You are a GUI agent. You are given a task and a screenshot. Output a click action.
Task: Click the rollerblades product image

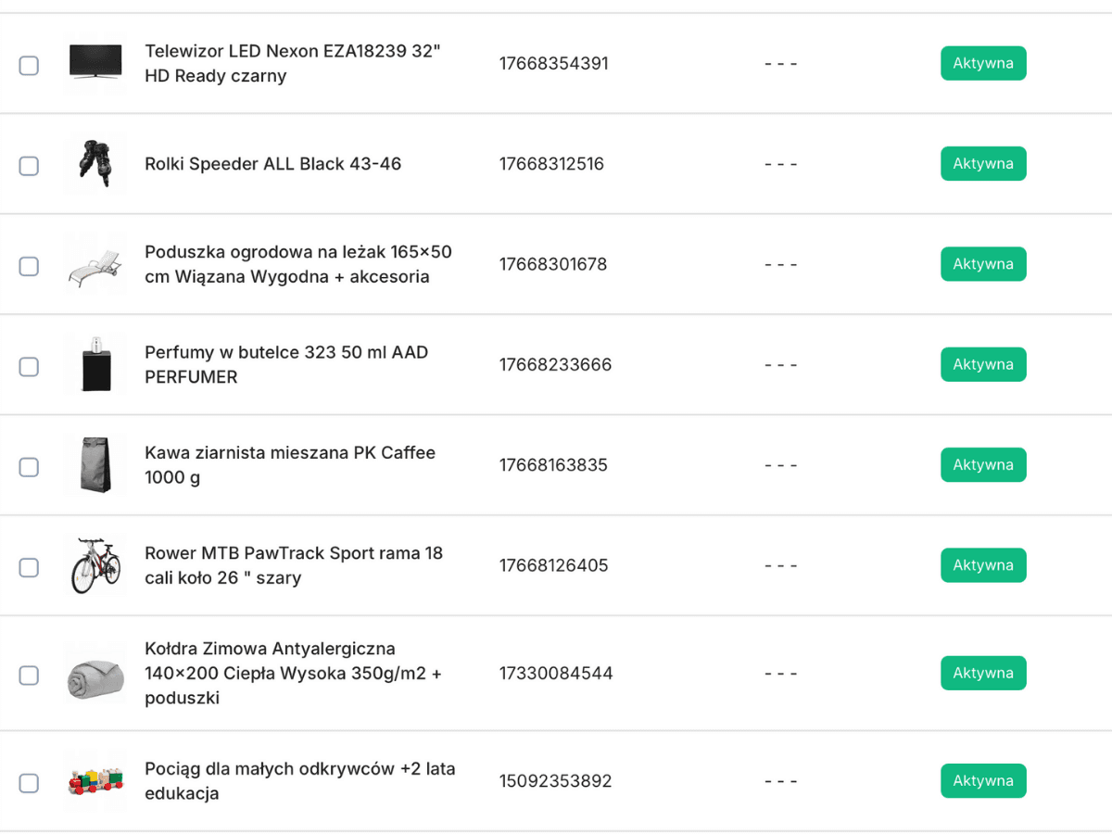[95, 165]
